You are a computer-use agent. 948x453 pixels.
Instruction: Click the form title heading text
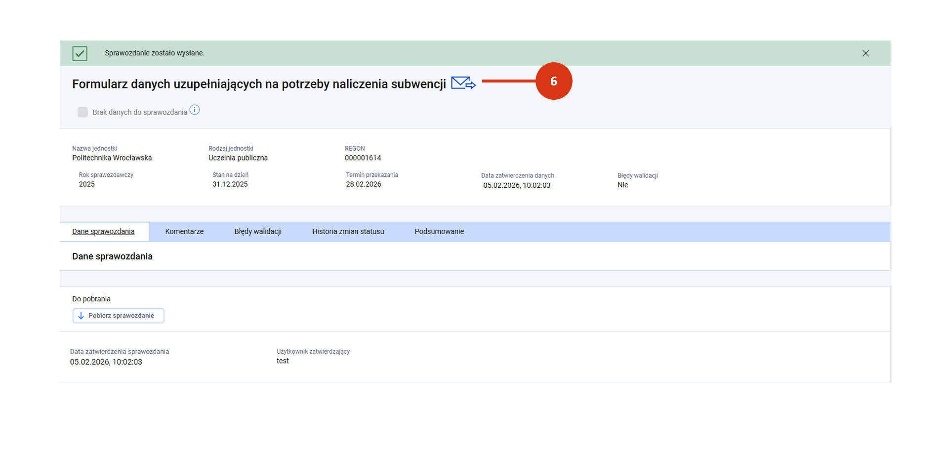coord(259,84)
